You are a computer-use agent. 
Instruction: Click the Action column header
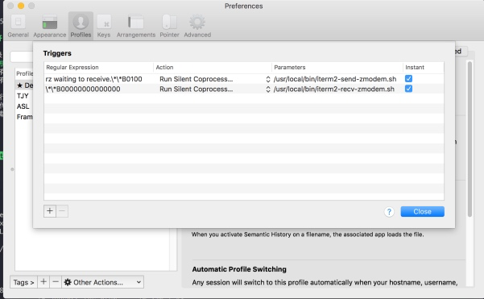coord(213,68)
